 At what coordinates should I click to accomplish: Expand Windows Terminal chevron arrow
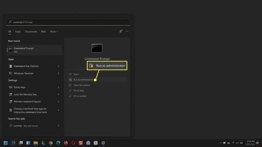(x=58, y=73)
